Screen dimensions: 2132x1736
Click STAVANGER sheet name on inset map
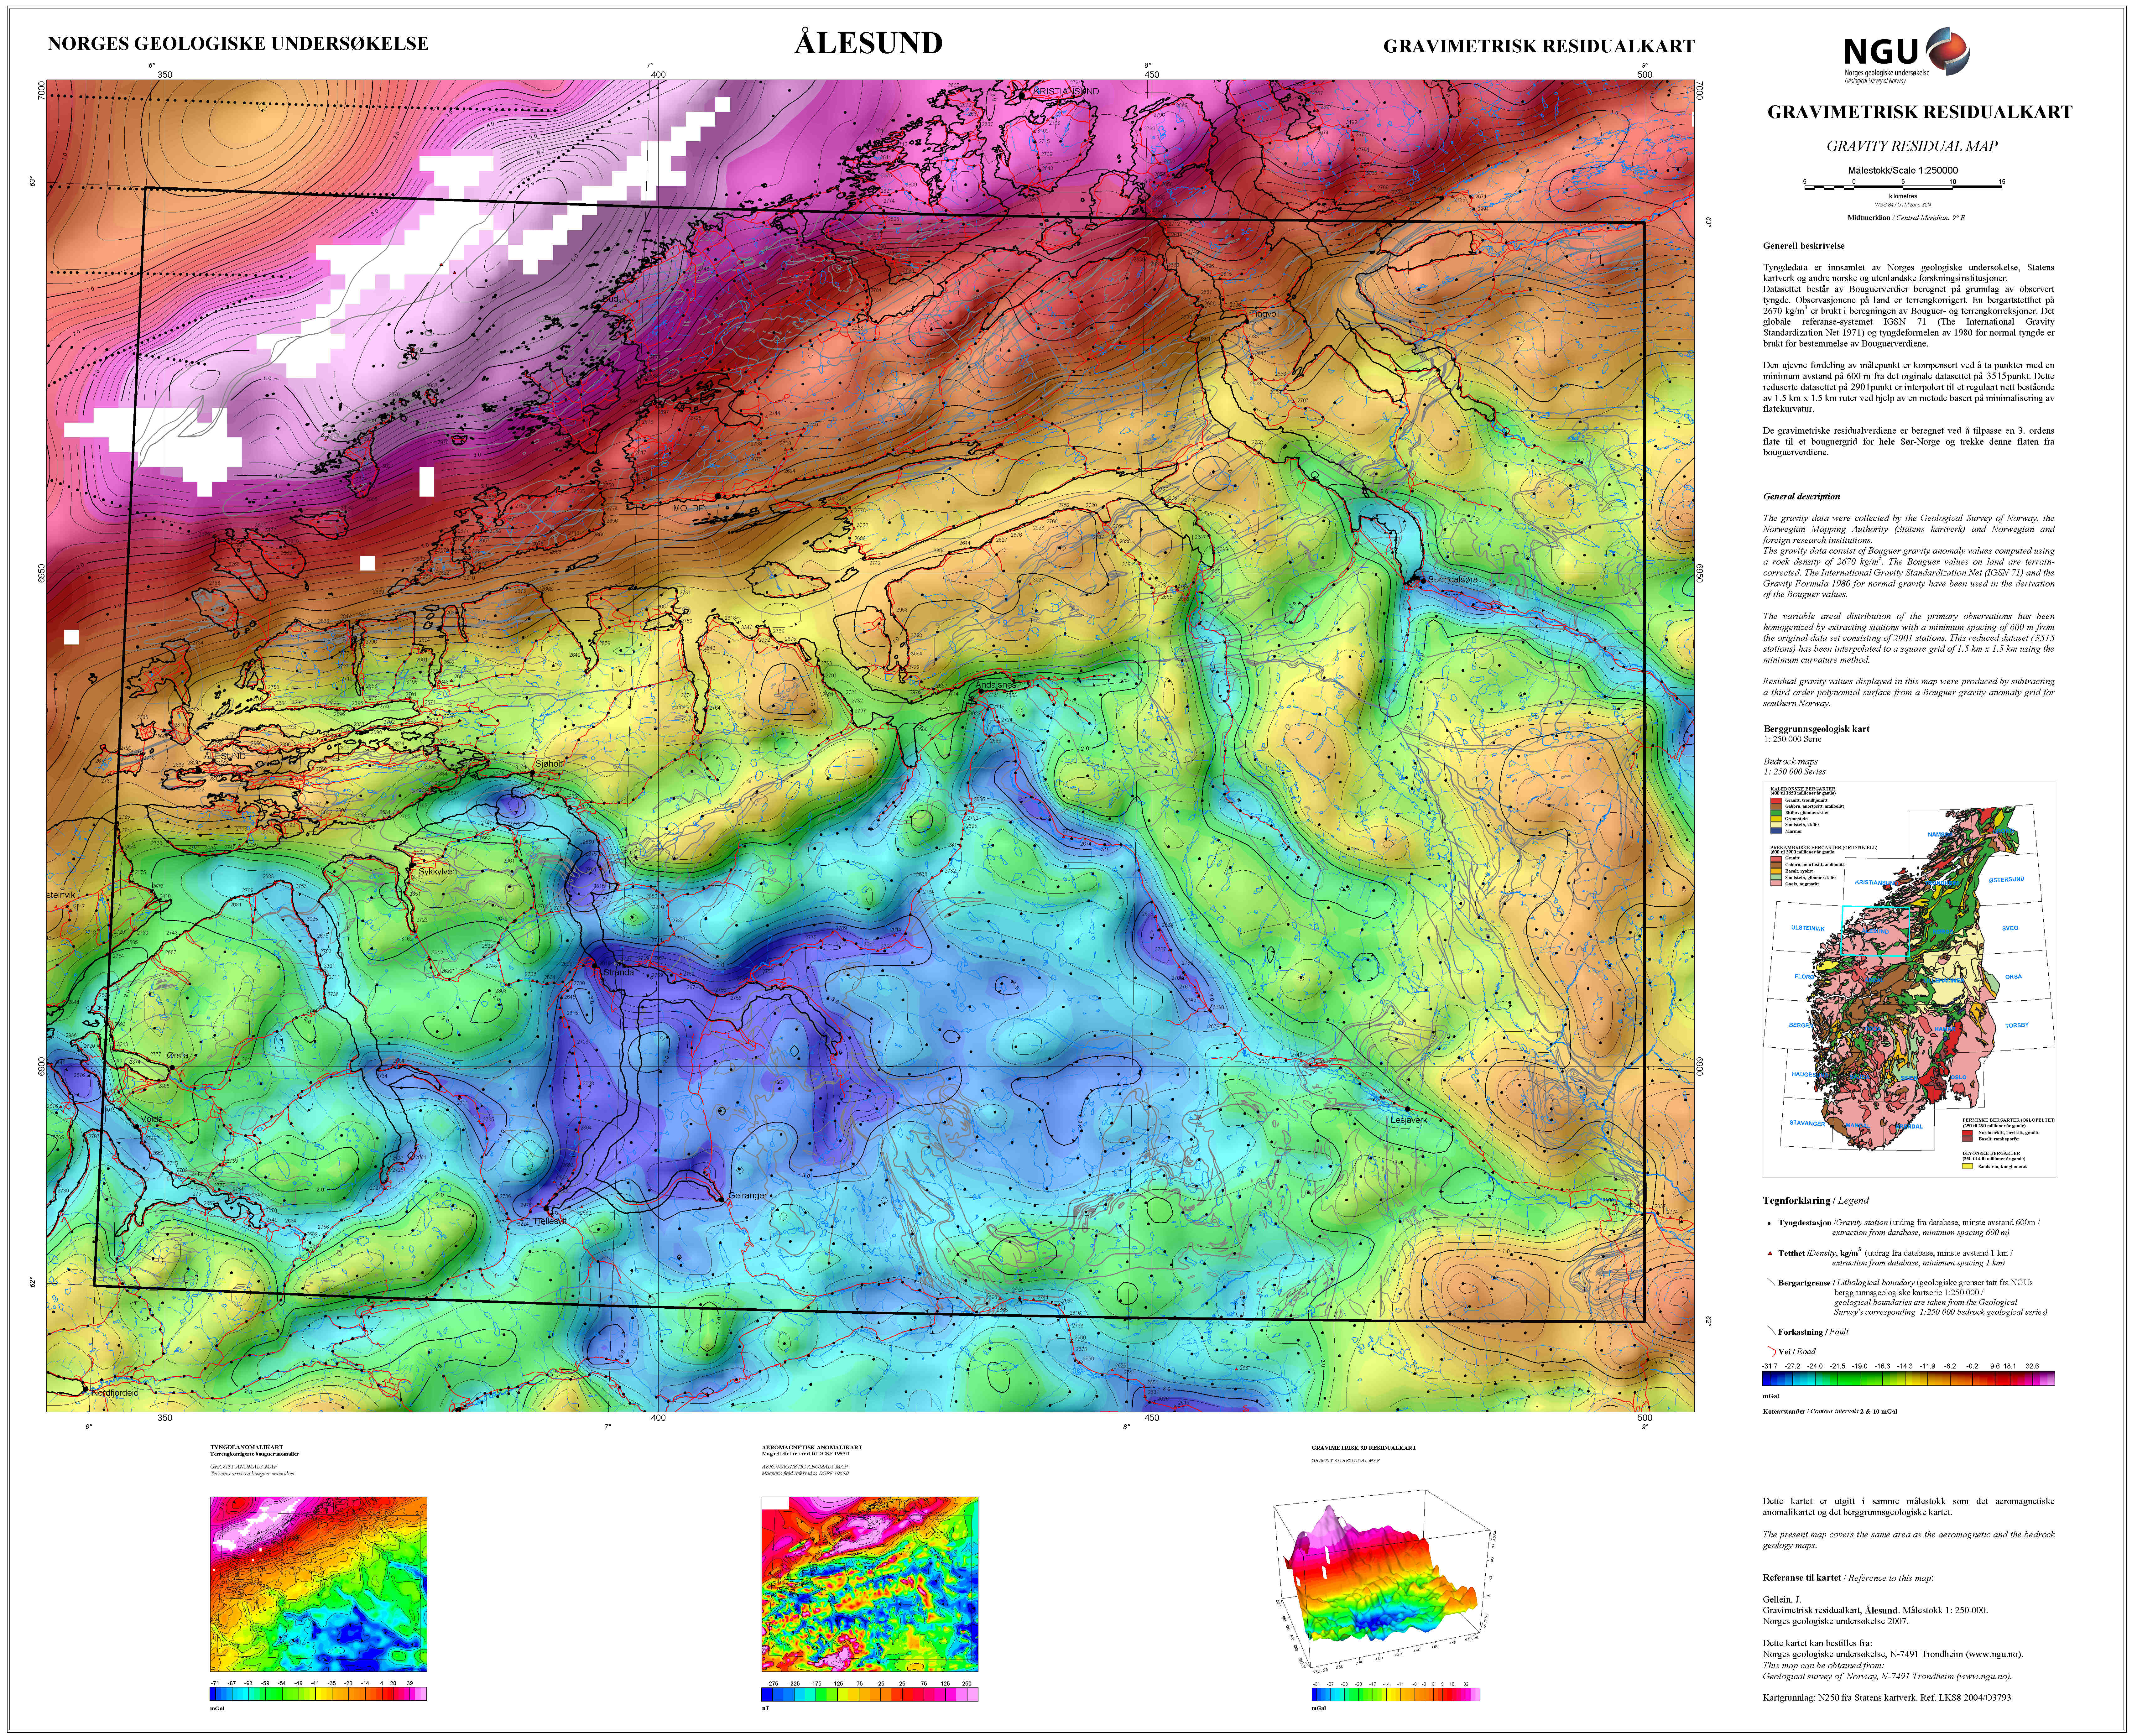(1807, 1123)
